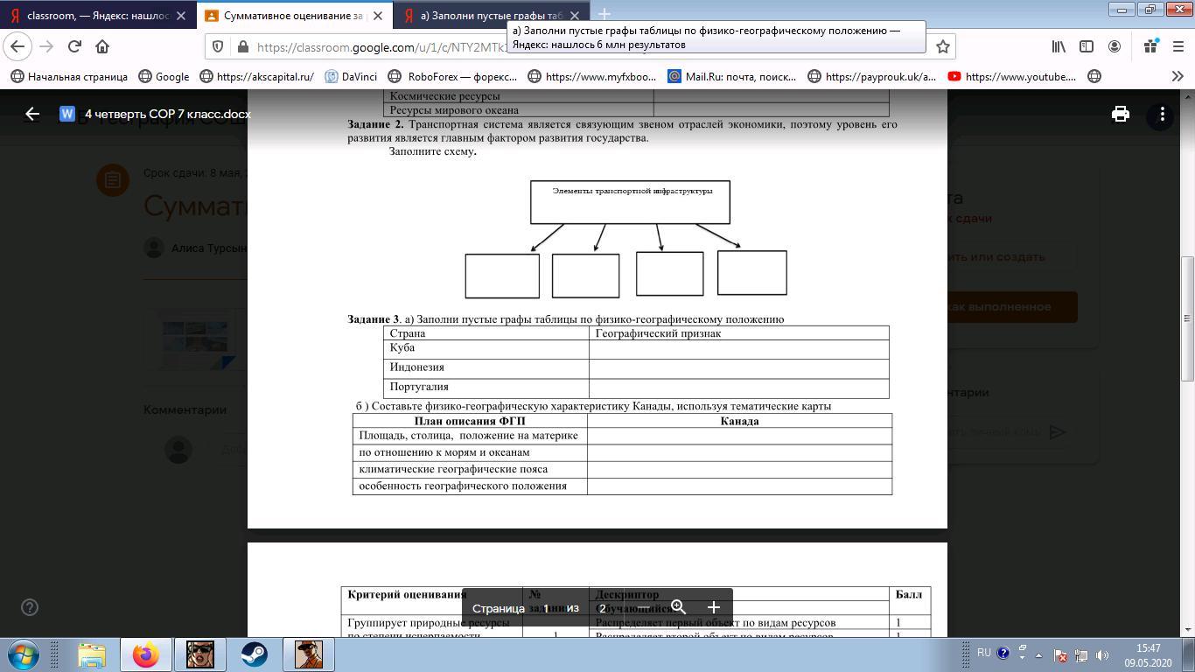Select the Суммативное оценивание tab
Viewport: 1195px width, 672px height.
(x=296, y=16)
